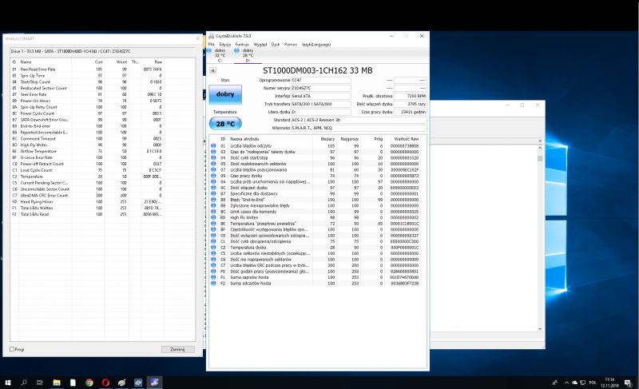Click the POL language indicator in tray
This screenshot has height=389, width=639.
click(x=593, y=383)
